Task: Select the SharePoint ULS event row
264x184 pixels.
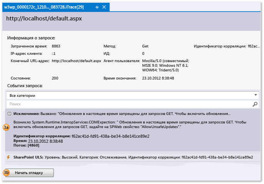Action: coord(133,157)
